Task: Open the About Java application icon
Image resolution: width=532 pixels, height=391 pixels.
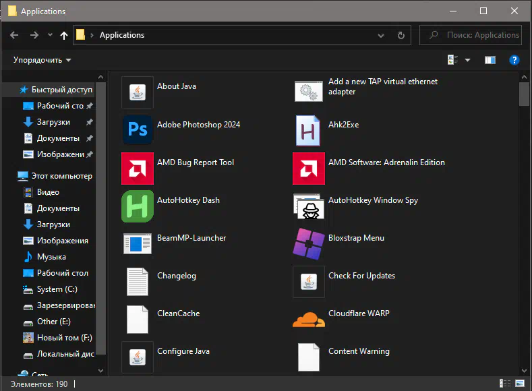Action: 138,92
